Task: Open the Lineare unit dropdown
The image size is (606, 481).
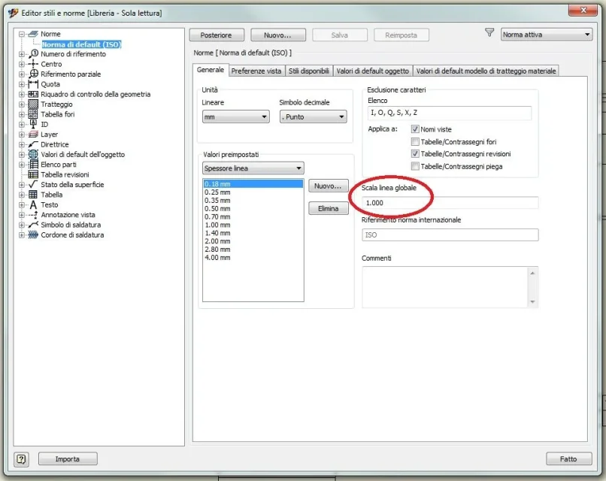Action: (236, 116)
